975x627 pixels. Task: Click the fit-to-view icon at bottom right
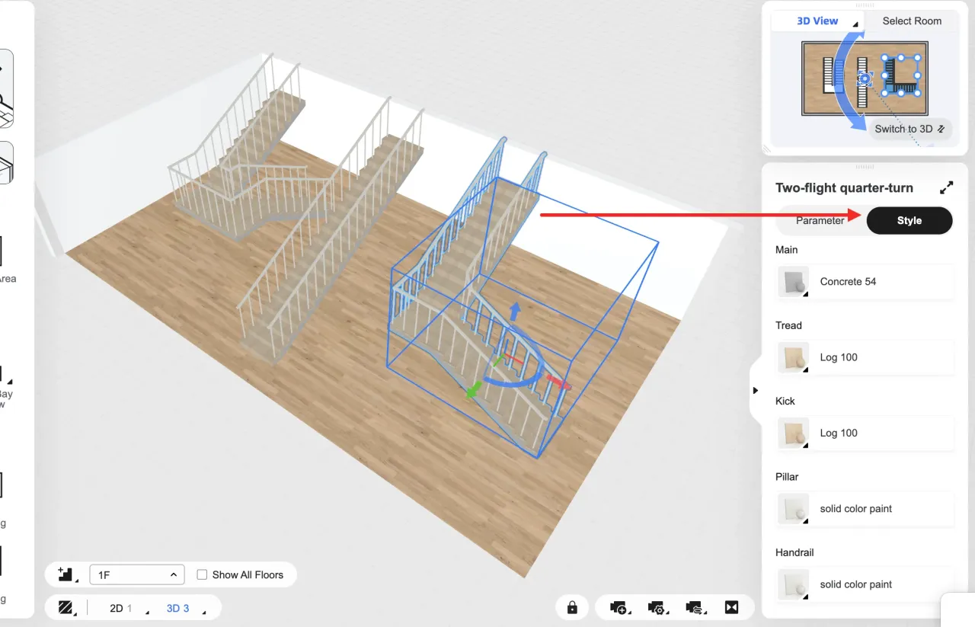pos(731,607)
